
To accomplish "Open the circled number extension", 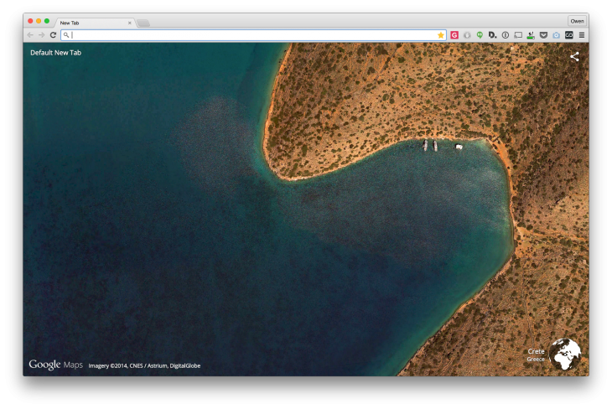I will 506,35.
